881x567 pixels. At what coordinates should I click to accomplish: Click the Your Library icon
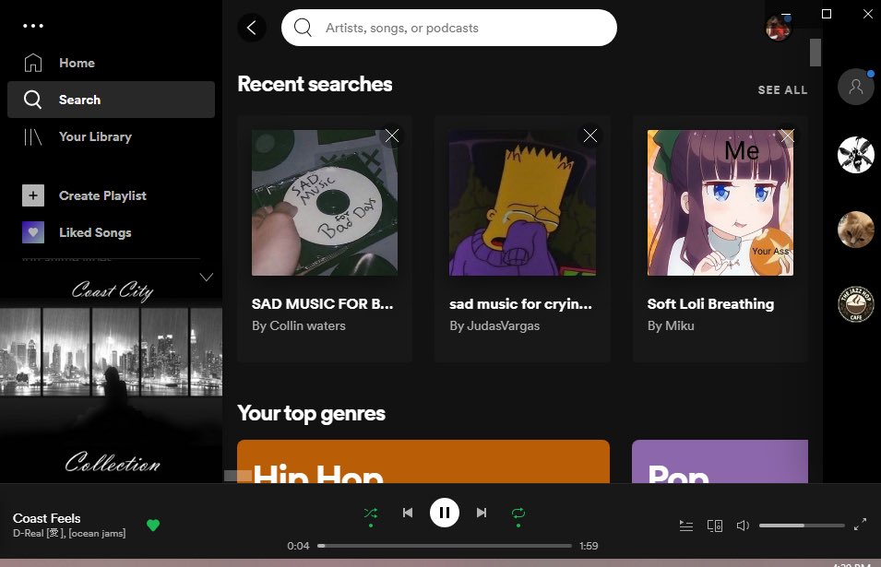tap(33, 136)
